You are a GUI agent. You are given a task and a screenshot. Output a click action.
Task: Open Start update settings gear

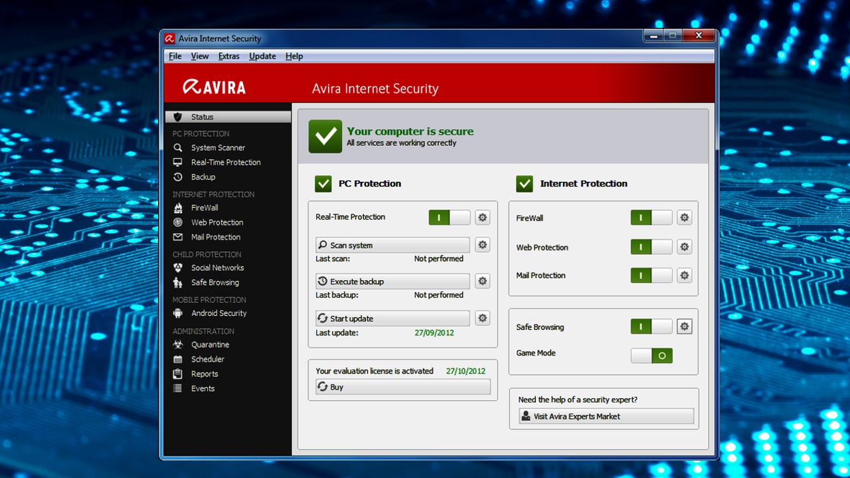click(483, 318)
